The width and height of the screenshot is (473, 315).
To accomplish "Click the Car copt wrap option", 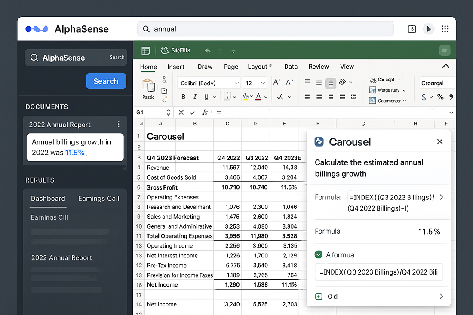I will click(x=382, y=80).
